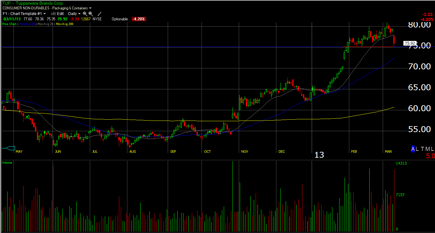This screenshot has width=435, height=233.
Task: Click the MAR month label
Action: tap(388, 151)
